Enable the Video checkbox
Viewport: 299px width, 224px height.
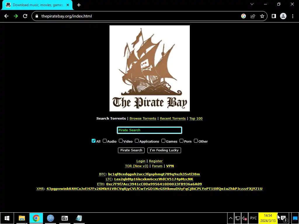[121, 141]
